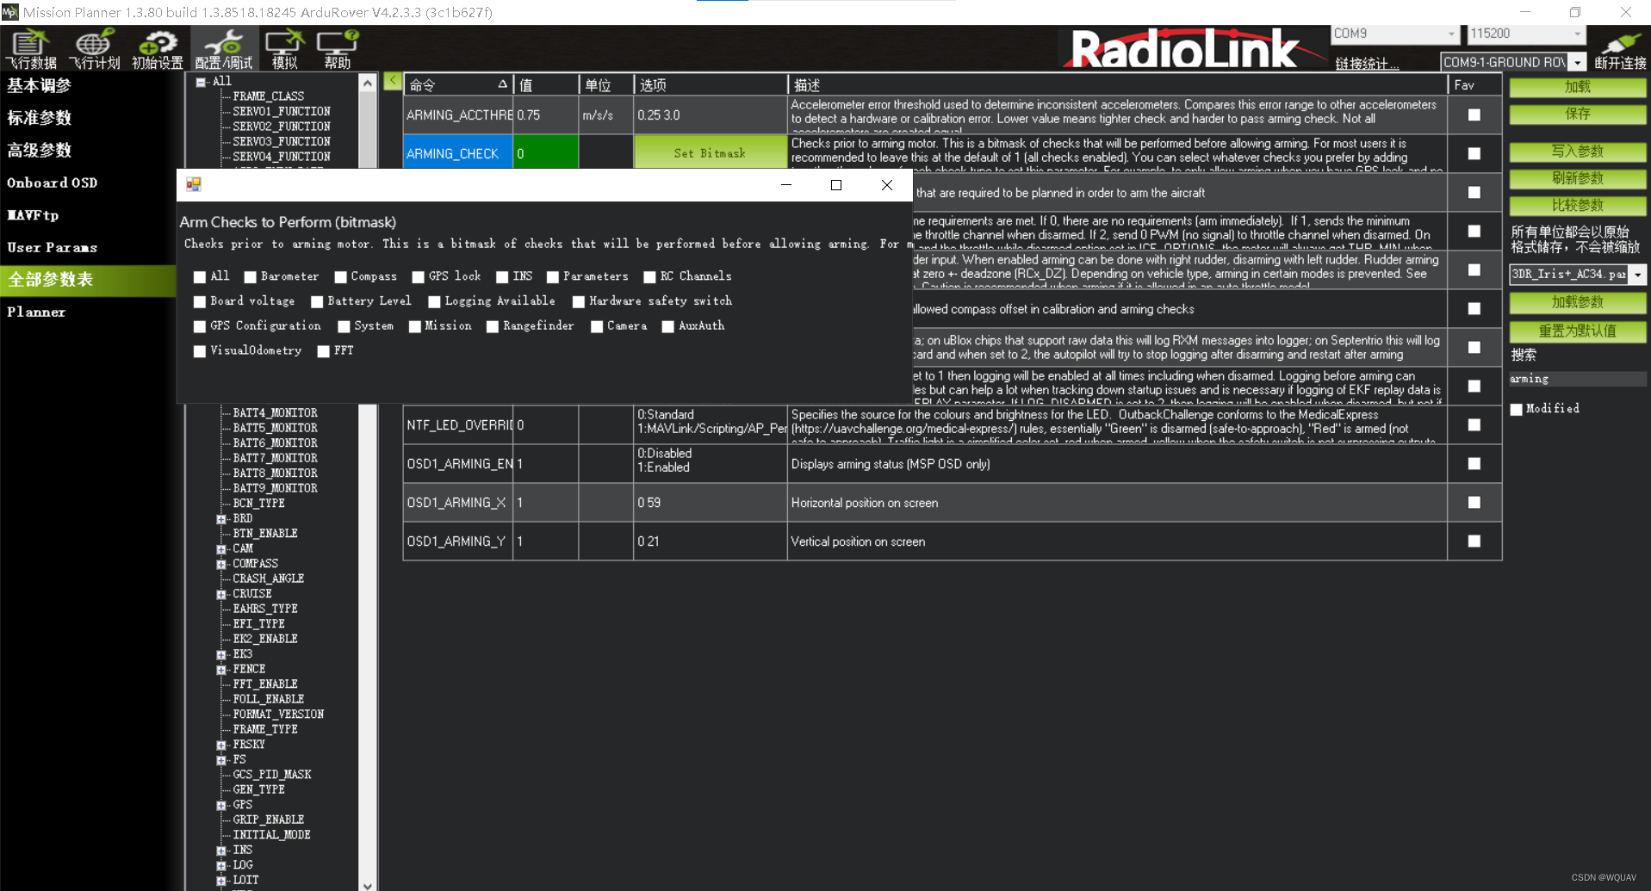Click the OSD1_ARMING_X value cell
This screenshot has width=1651, height=891.
pos(546,503)
